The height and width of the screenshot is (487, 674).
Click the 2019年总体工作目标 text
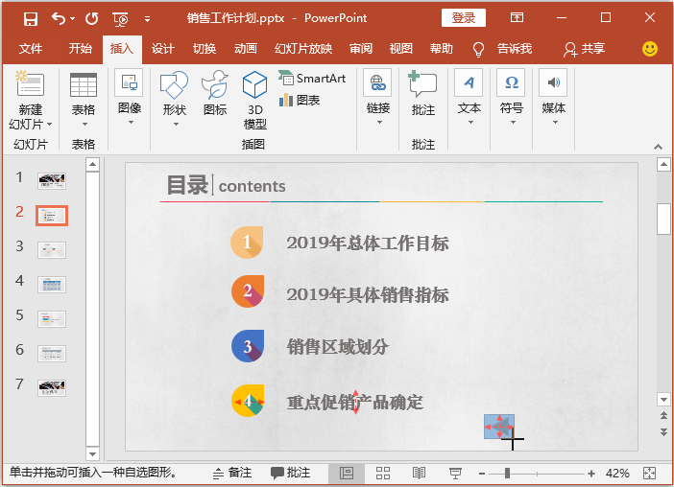click(368, 243)
